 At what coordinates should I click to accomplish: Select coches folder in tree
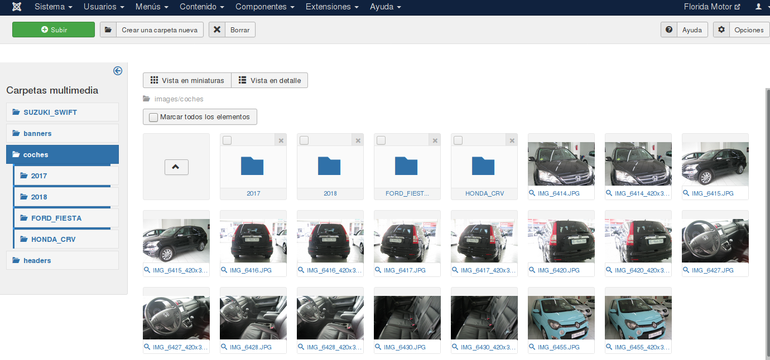click(x=62, y=154)
